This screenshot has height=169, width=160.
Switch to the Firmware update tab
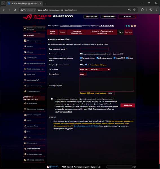[x=77, y=32]
